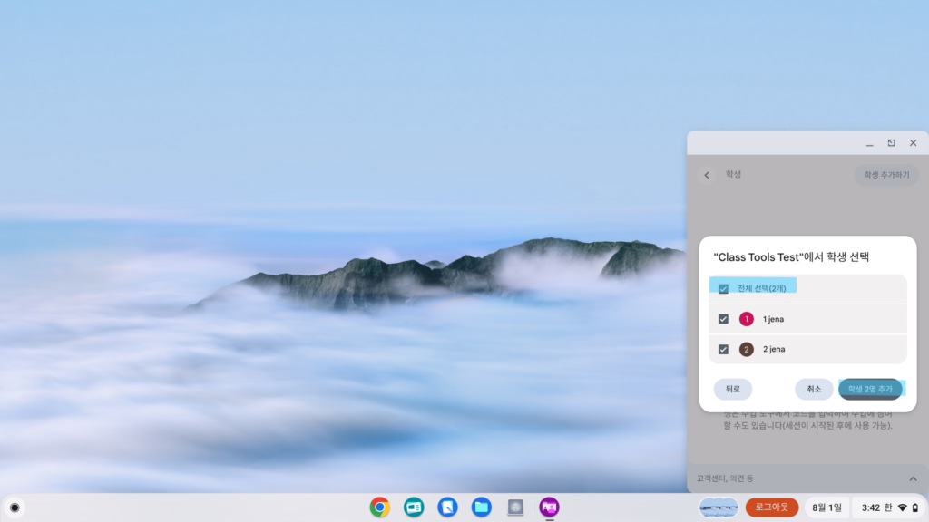Click the 2 jena student name
This screenshot has width=929, height=522.
pos(774,349)
